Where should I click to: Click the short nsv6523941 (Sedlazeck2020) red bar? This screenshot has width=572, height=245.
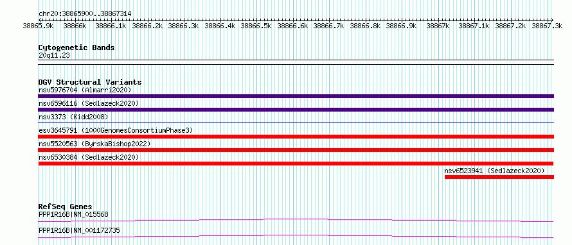click(499, 177)
